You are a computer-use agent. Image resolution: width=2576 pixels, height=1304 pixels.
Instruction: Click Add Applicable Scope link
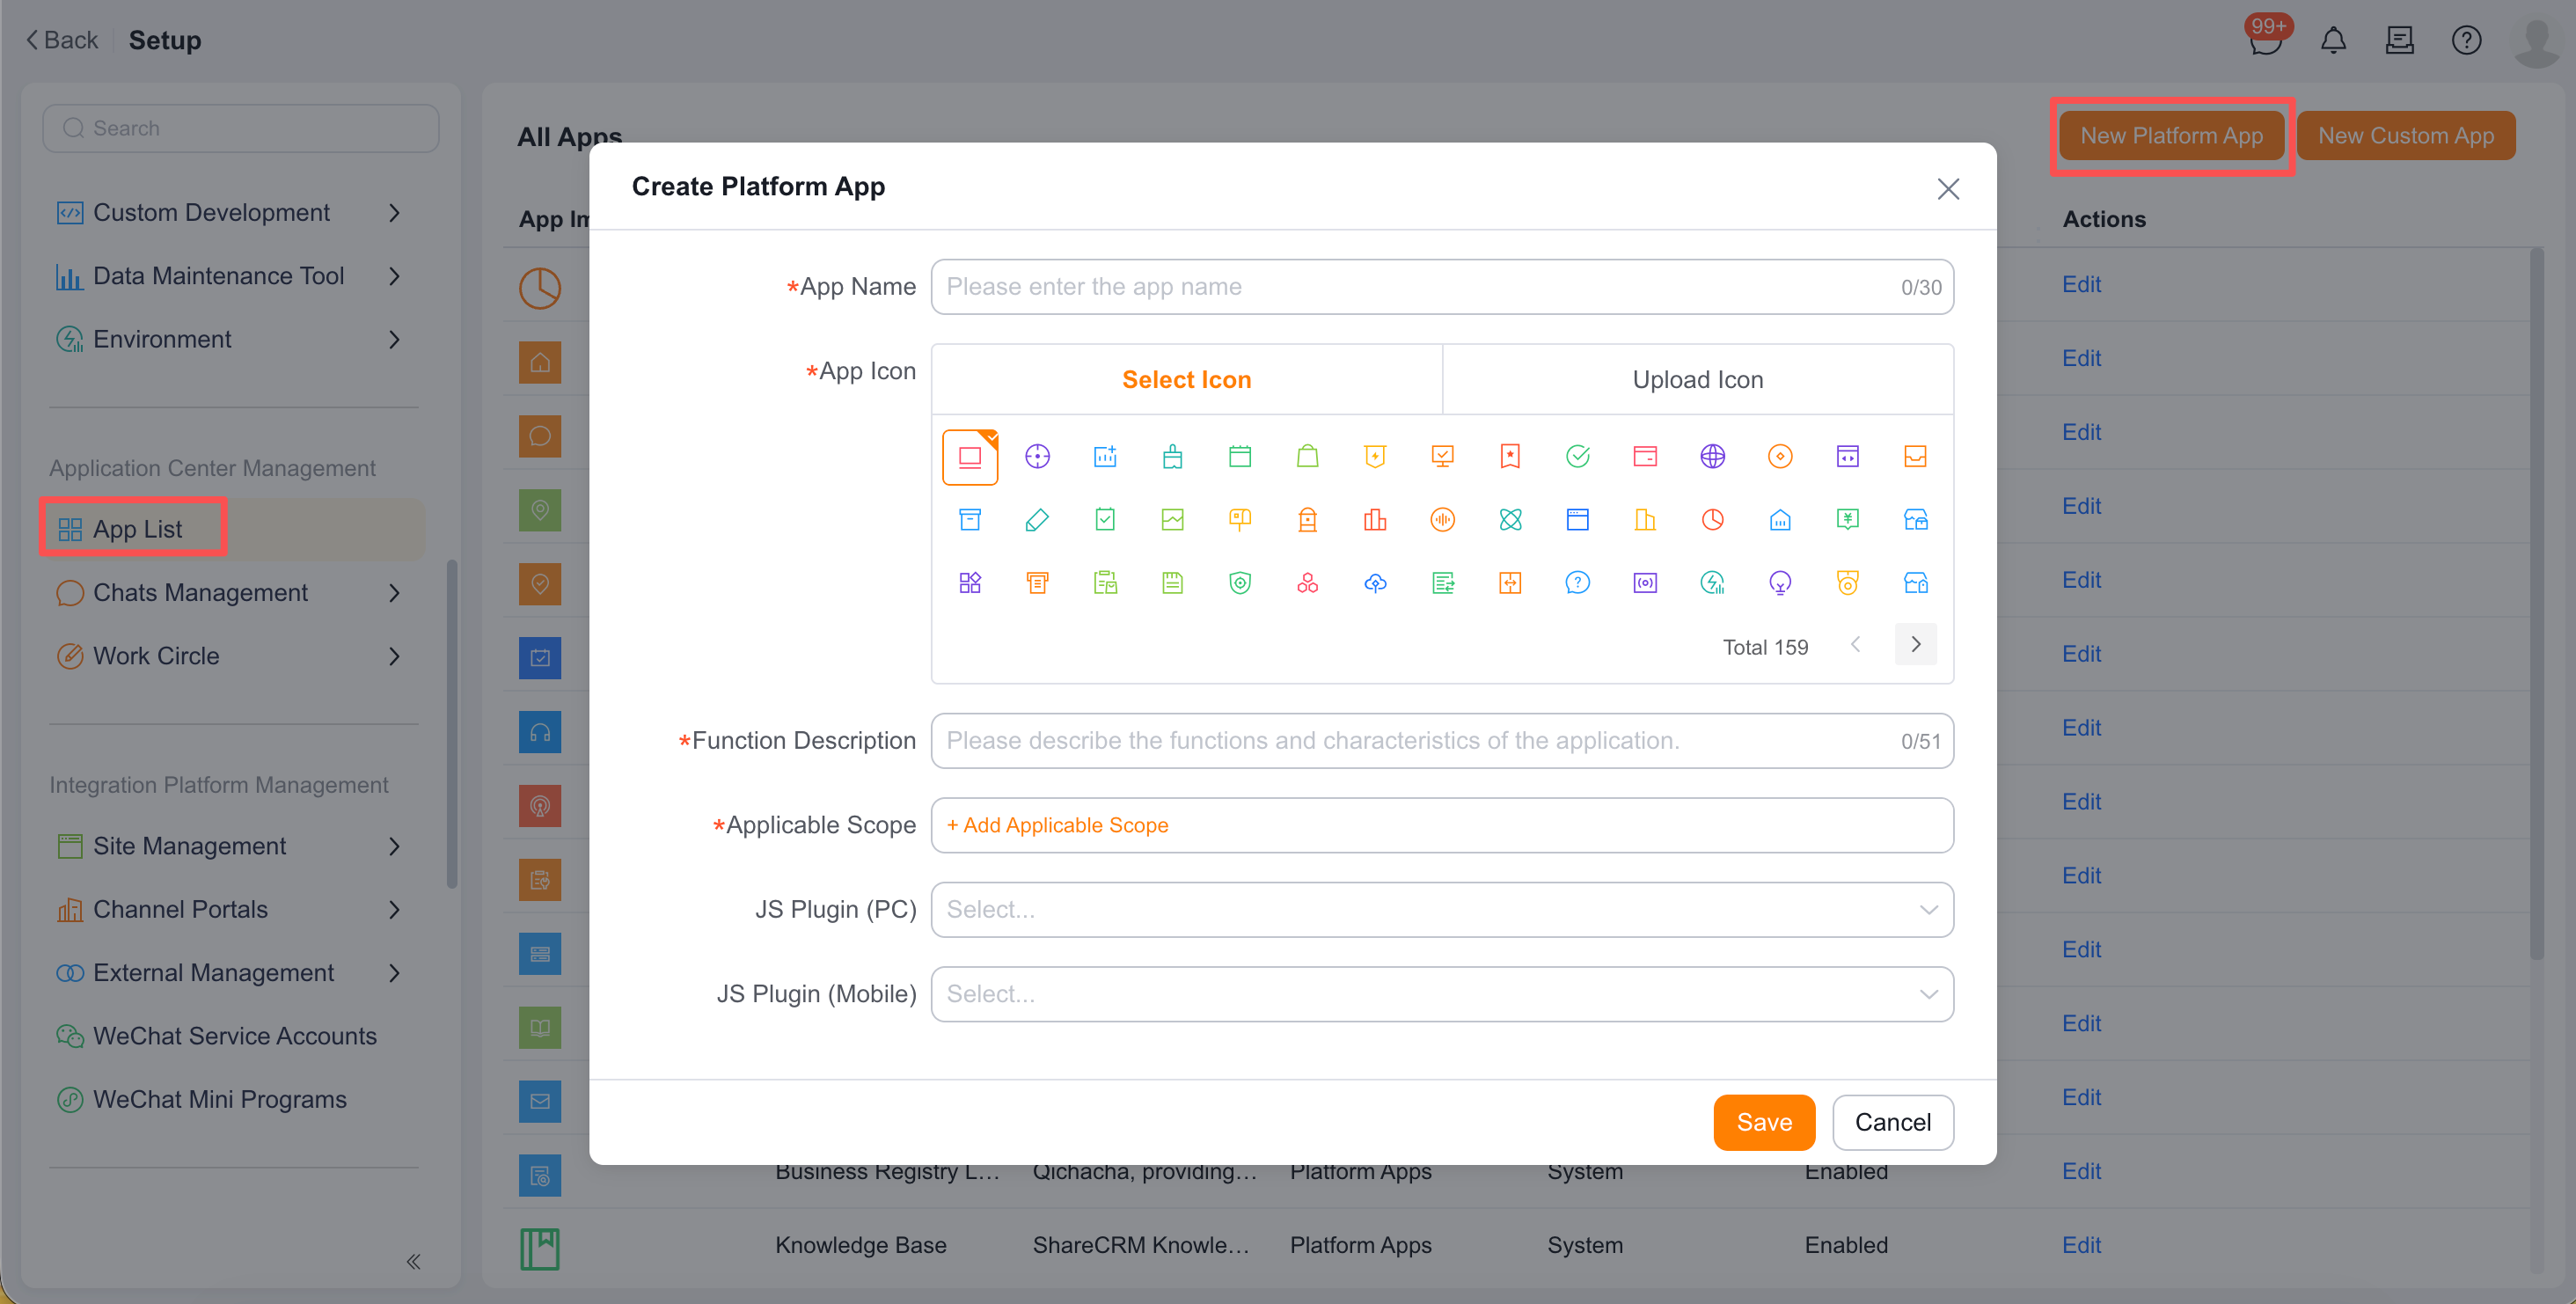coord(1057,825)
